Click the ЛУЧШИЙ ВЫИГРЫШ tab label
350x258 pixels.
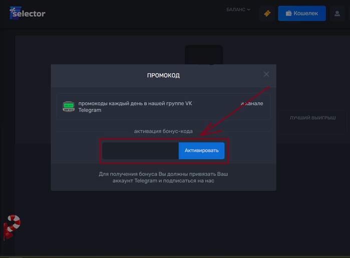[x=312, y=118]
